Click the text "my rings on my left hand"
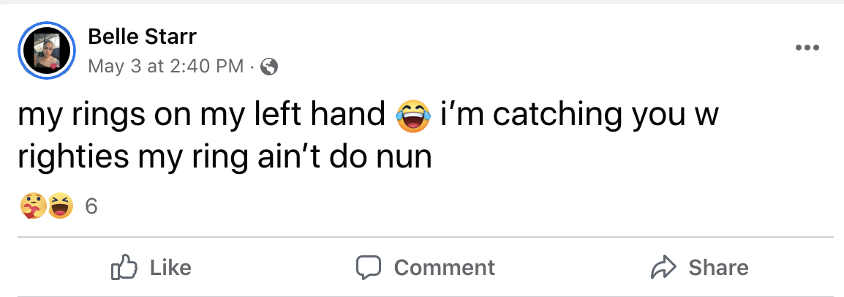 (x=201, y=116)
